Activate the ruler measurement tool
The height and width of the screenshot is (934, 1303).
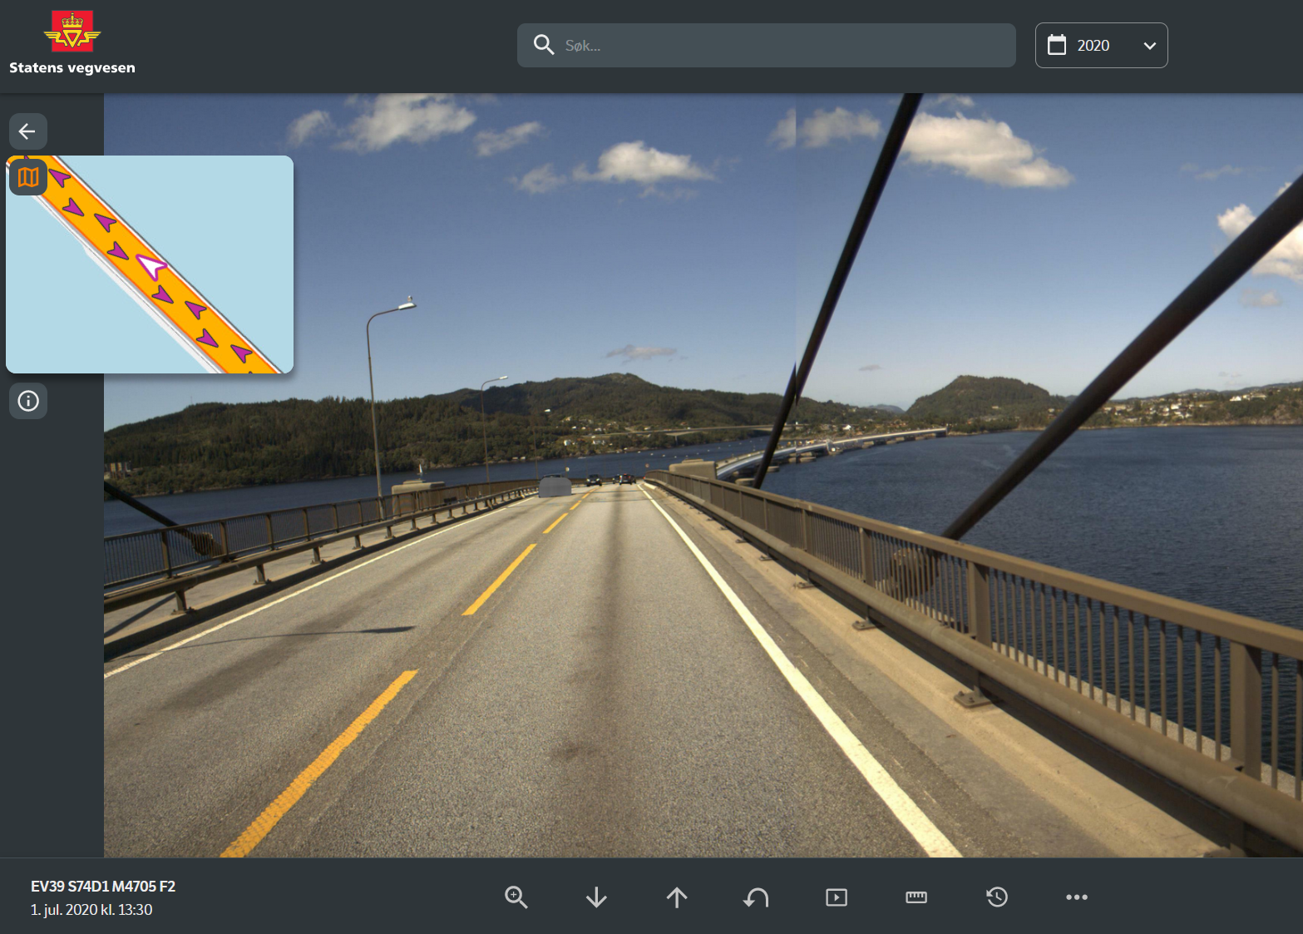pos(916,897)
